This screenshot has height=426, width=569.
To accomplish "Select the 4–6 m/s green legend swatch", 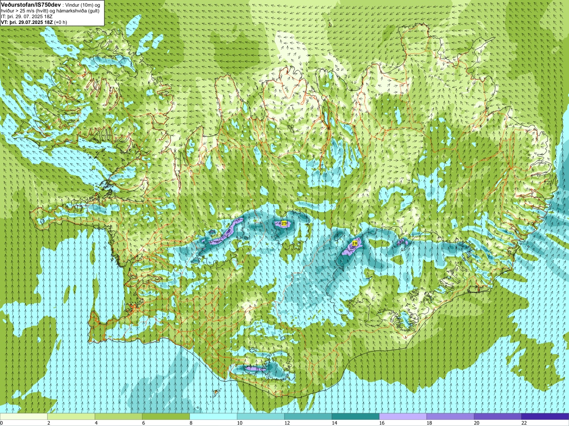I will pos(118,417).
